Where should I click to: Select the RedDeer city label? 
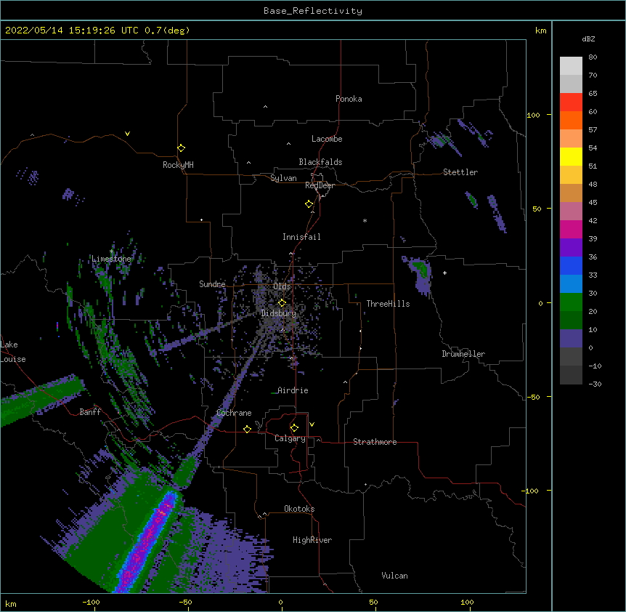click(x=320, y=185)
